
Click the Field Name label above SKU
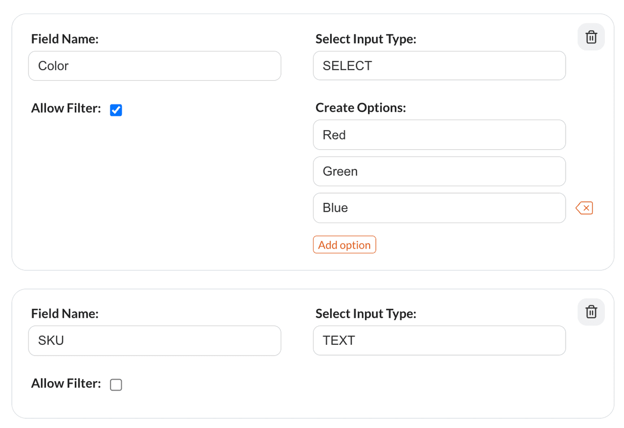[64, 314]
